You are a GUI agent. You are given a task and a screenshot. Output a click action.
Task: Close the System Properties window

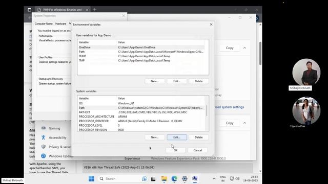pyautogui.click(x=124, y=16)
